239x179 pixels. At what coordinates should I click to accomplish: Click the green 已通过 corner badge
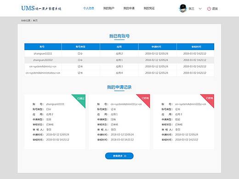(x=80, y=99)
